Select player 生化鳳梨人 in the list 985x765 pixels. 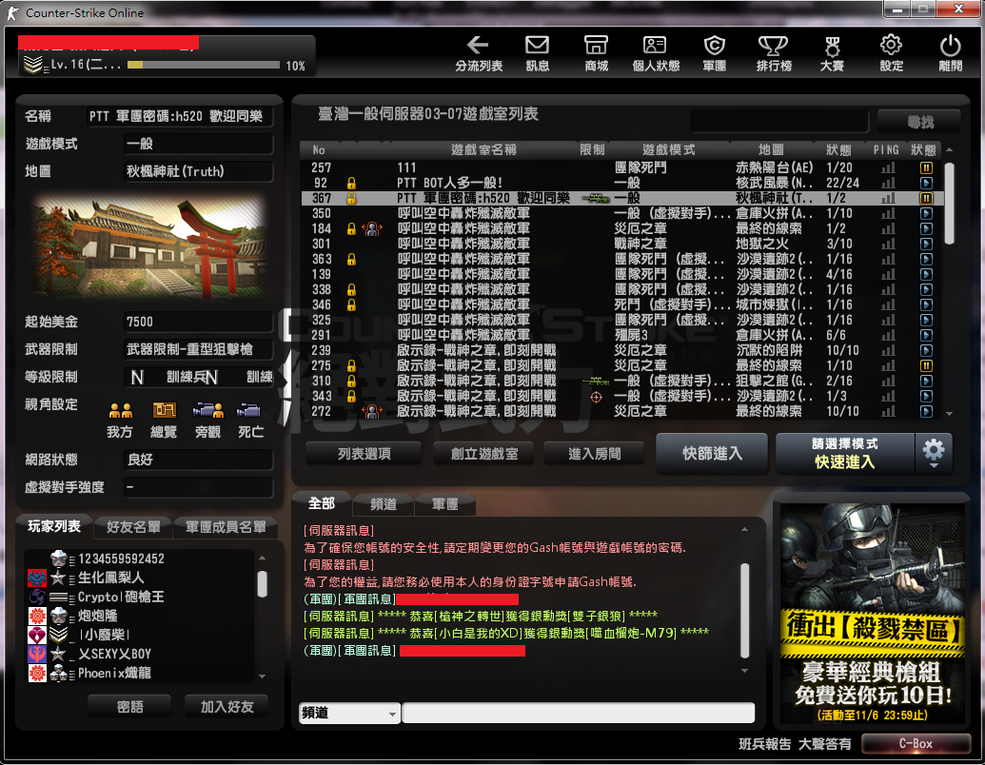tap(140, 578)
